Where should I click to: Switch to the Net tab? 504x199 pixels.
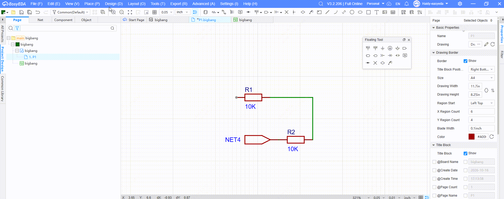pos(40,20)
